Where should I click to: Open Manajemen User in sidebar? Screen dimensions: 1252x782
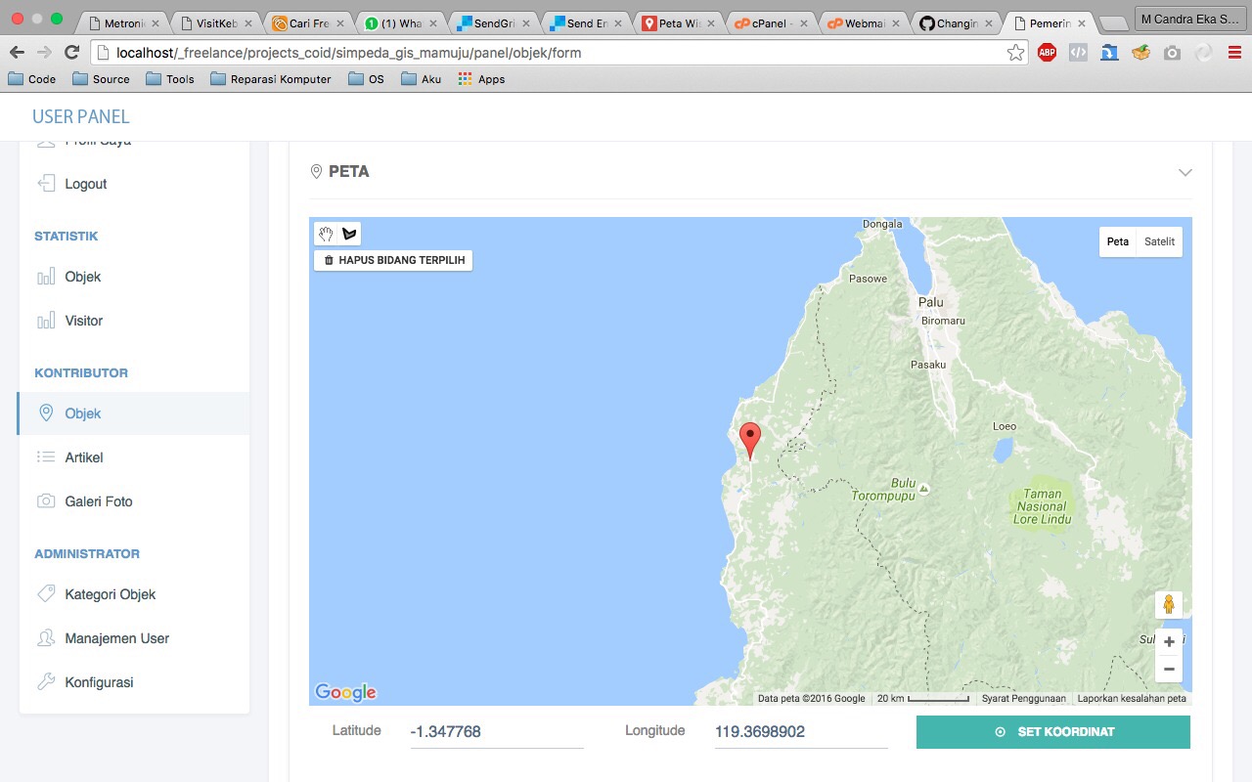click(116, 638)
